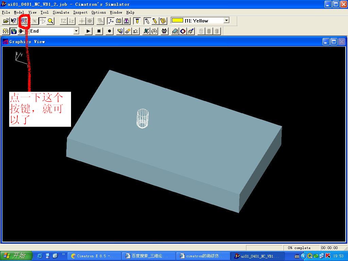348x261 pixels.
Task: Stop simulation with the square button
Action: (99, 31)
